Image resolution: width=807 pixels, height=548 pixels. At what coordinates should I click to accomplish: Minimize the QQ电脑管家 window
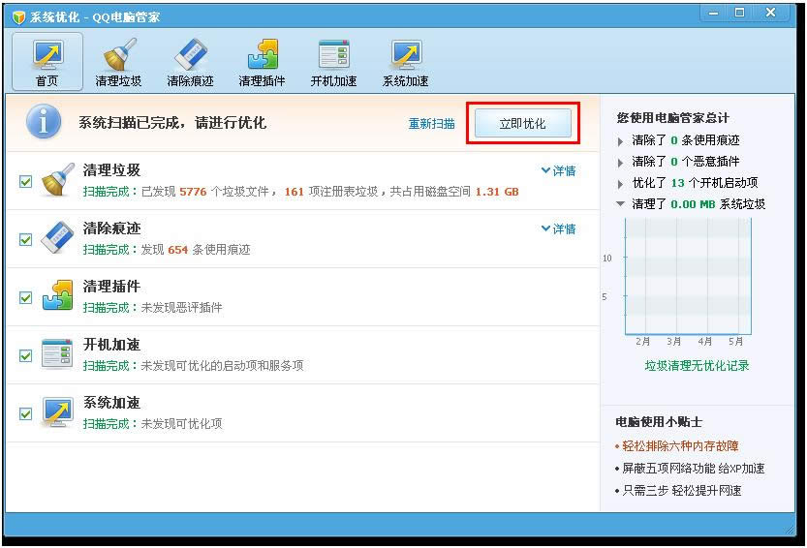point(713,13)
